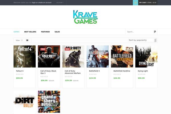
Task: Open the Battlefield 4 title link
Action: pos(94,71)
